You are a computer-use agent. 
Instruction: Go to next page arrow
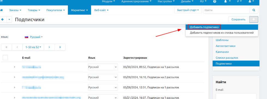49,47
